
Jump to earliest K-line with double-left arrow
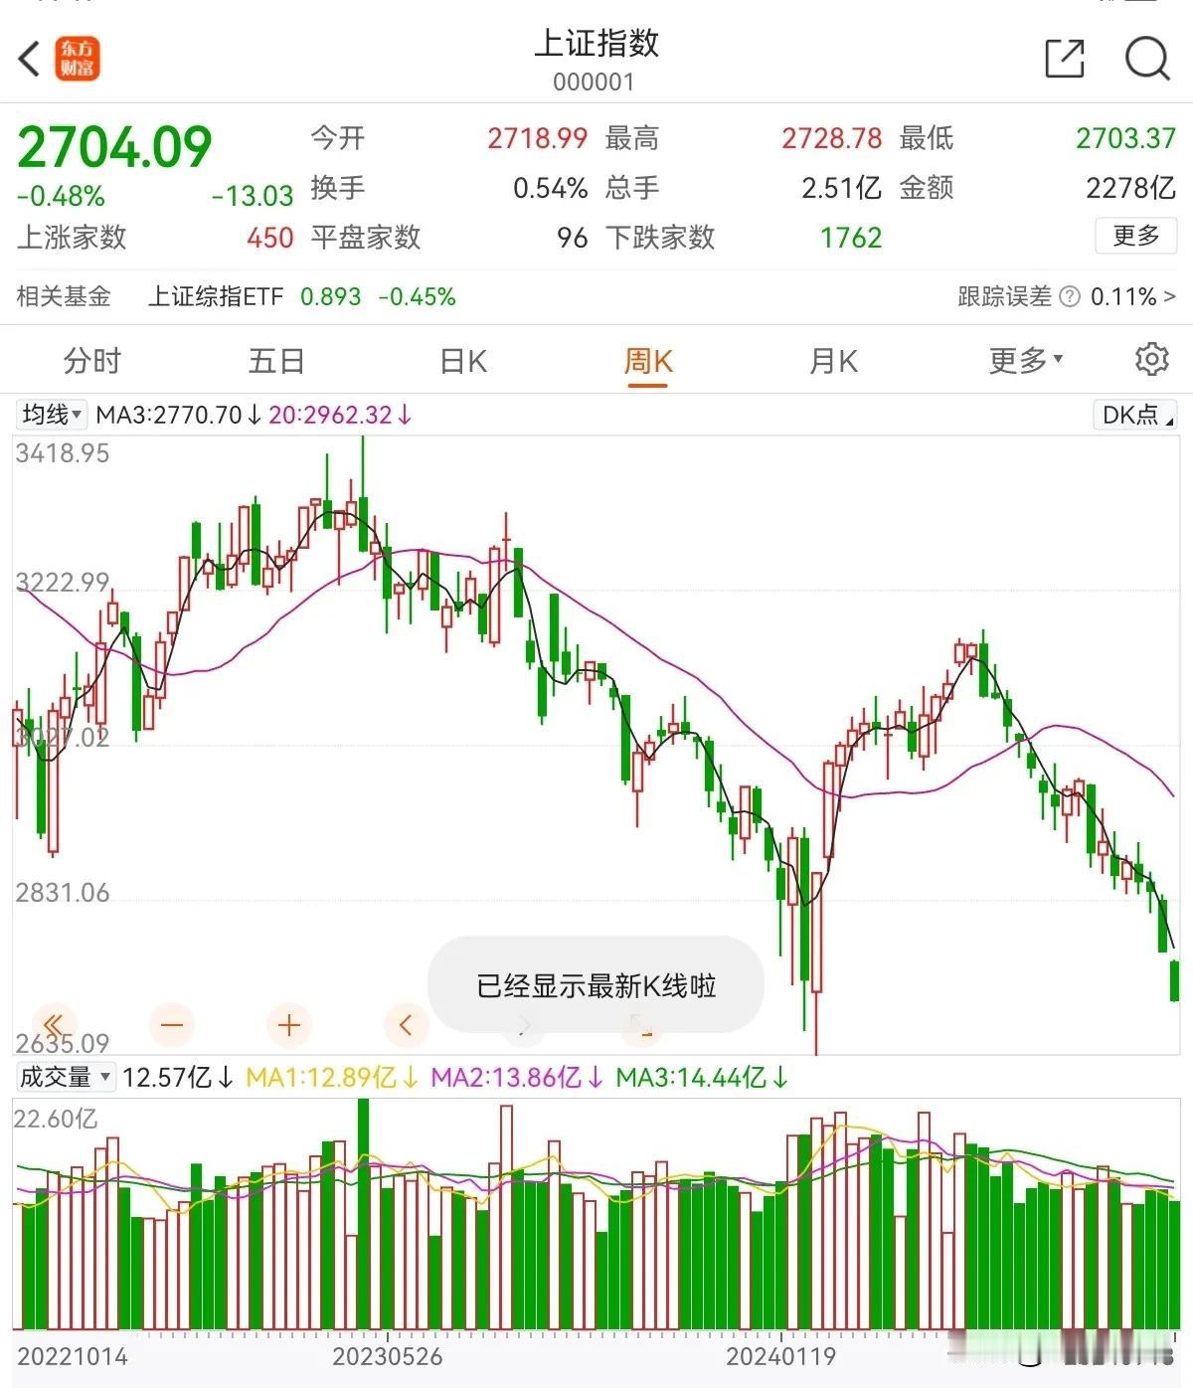tap(54, 1024)
